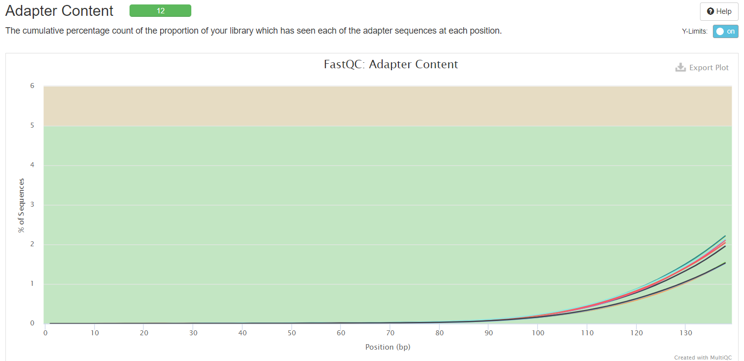This screenshot has height=361, width=744.
Task: Click the green '12' sample count badge
Action: (x=160, y=10)
